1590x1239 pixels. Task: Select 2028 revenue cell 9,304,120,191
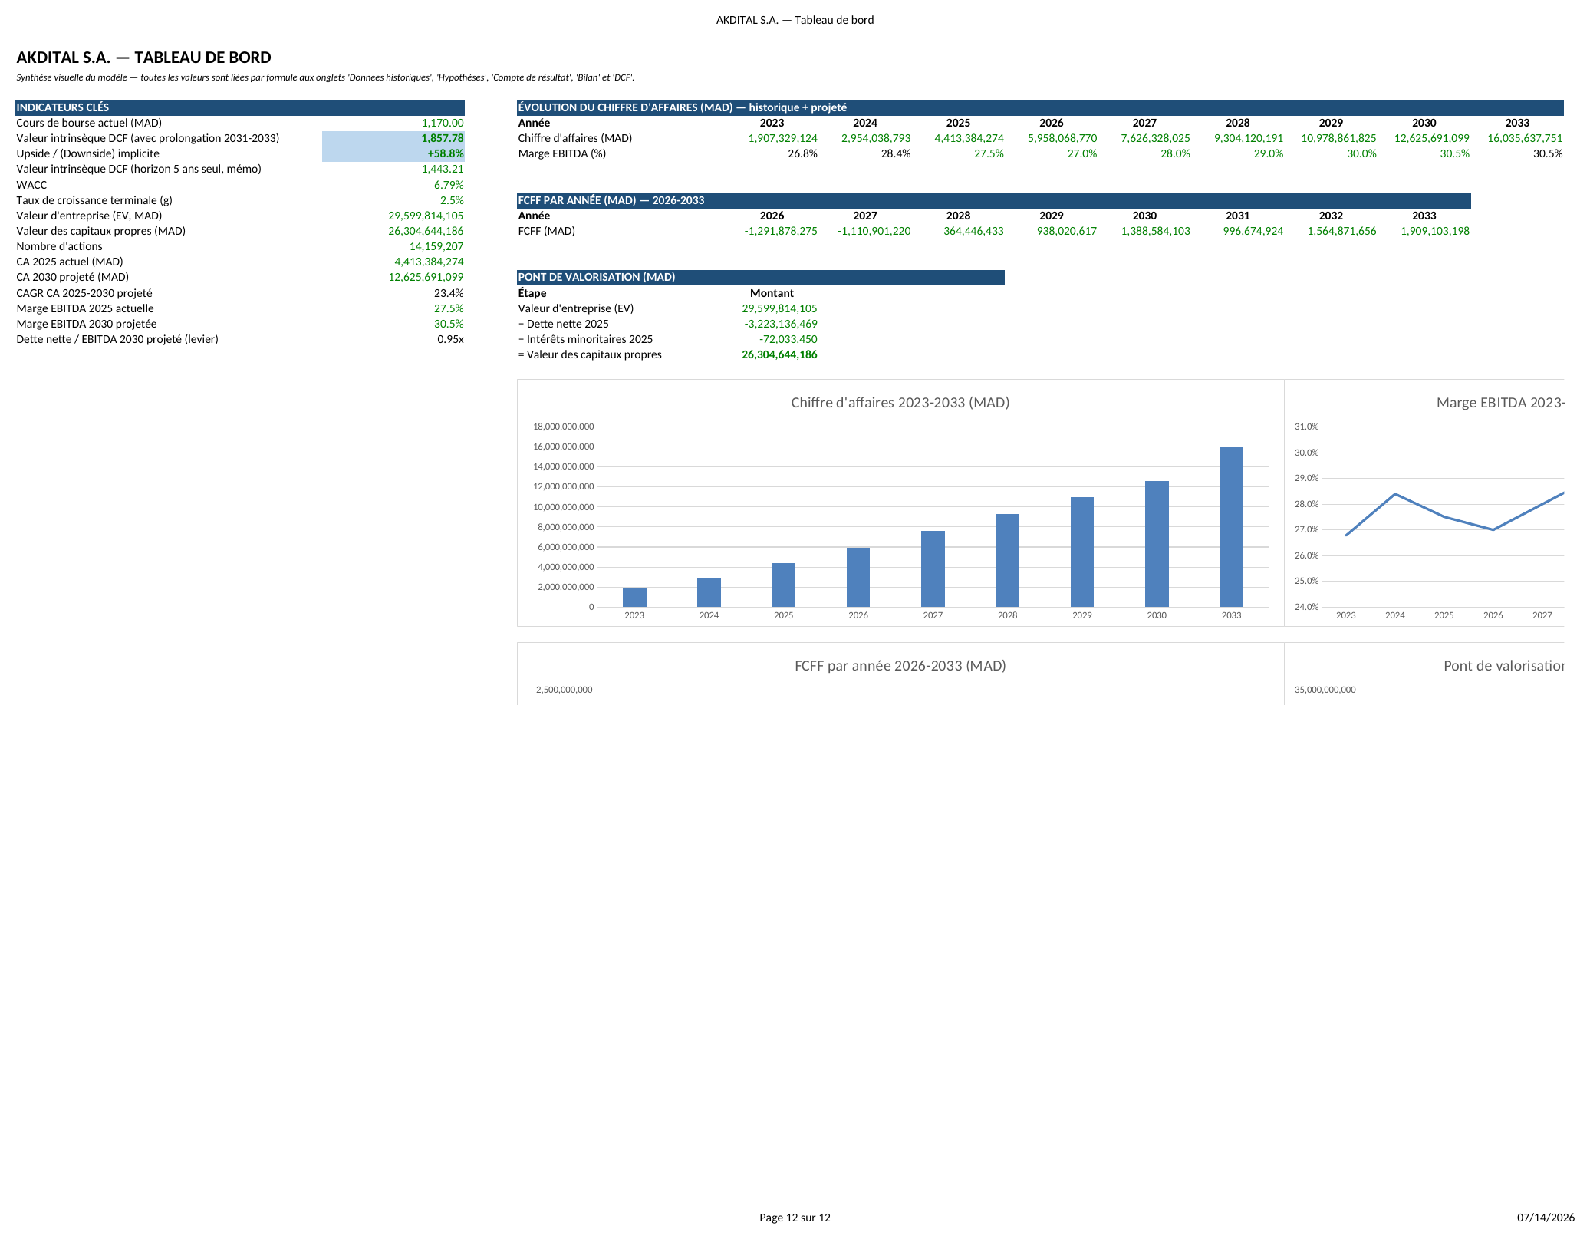(x=1249, y=138)
